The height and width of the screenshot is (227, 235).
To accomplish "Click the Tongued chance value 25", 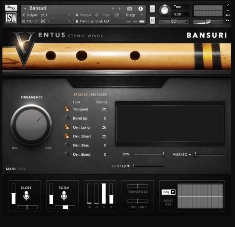I will tap(104, 109).
